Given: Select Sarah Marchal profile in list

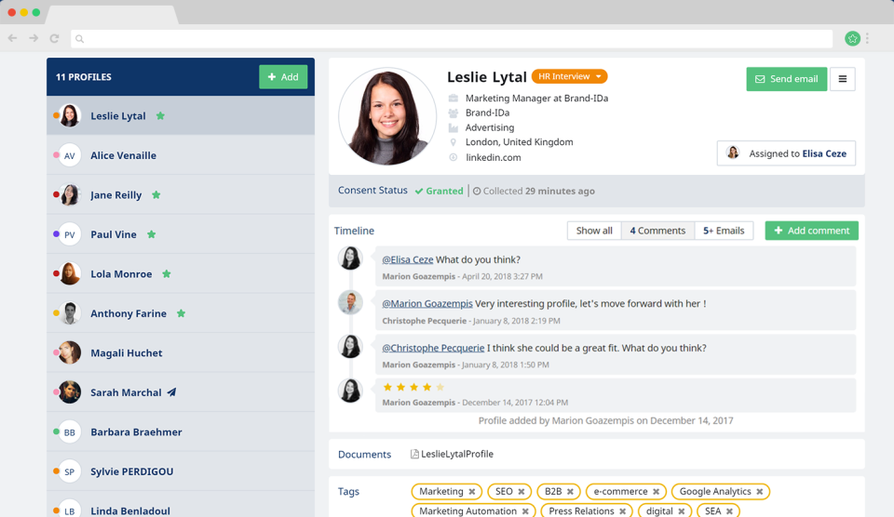Looking at the screenshot, I should pos(181,392).
